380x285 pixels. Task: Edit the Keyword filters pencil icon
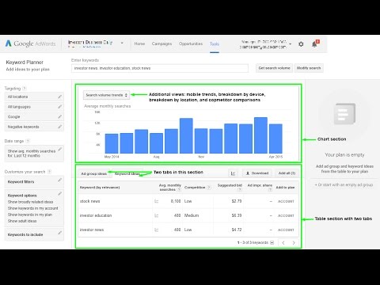(x=60, y=180)
